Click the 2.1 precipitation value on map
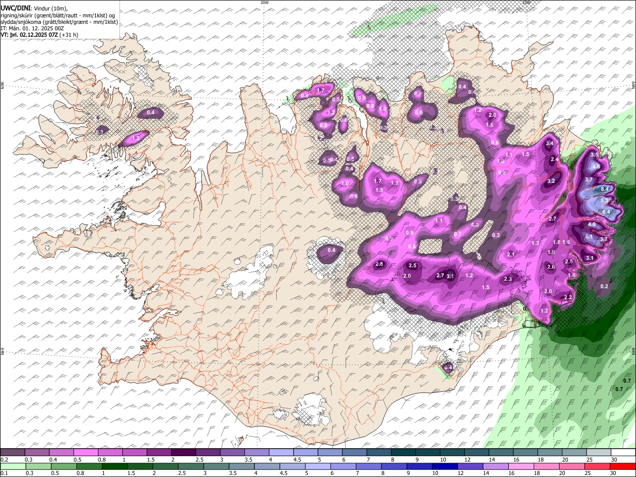 (x=511, y=255)
